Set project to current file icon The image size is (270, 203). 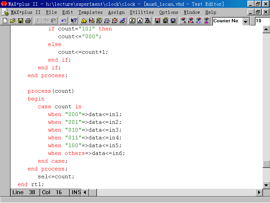click(x=140, y=21)
